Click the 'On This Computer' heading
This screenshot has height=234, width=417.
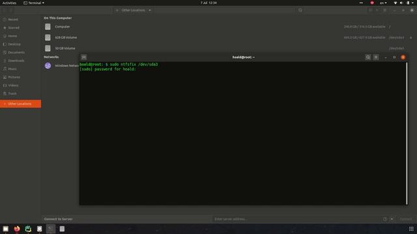58,18
